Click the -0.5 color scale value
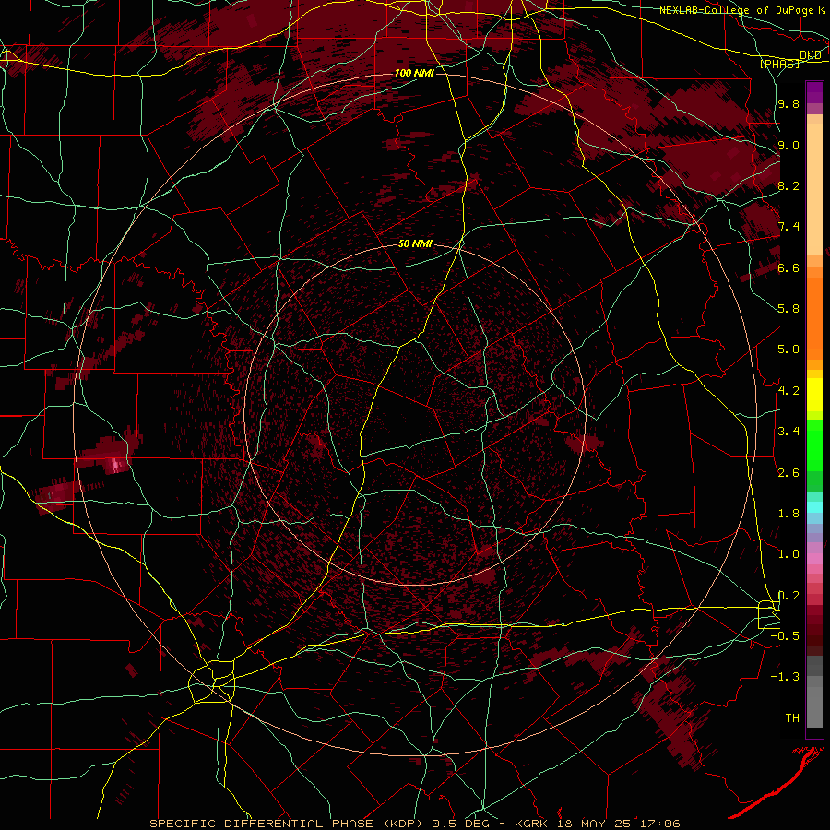The height and width of the screenshot is (830, 830). pos(786,636)
